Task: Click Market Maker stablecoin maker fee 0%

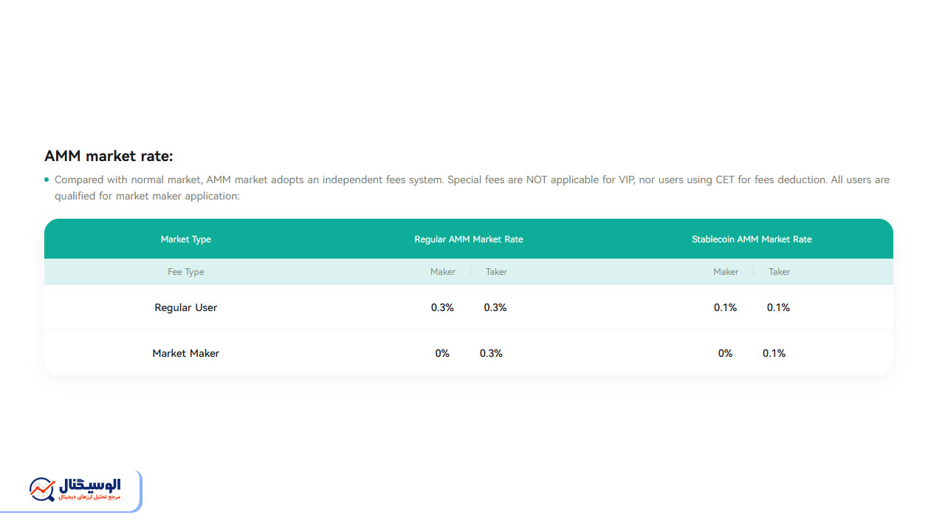Action: [x=725, y=353]
